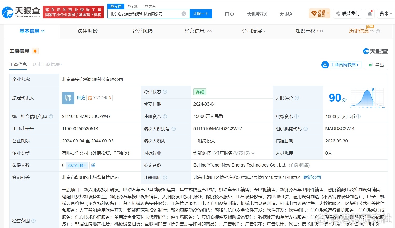Click help icon next to 注册地址
The width and height of the screenshot is (395, 228).
click(165, 178)
